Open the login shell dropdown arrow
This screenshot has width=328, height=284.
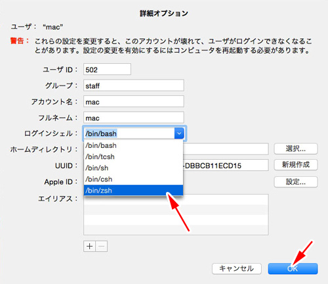pos(179,133)
